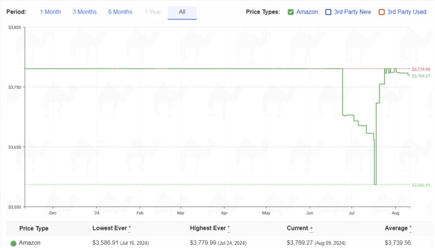Click the green $3,769.27 chart label

pos(421,76)
